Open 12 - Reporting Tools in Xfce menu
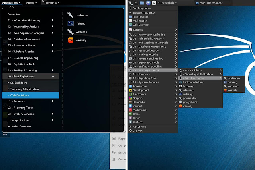Screen dimensions: 255x170 [x=153, y=78]
